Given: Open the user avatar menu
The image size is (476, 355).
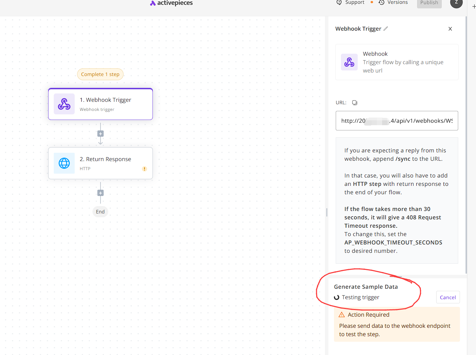Looking at the screenshot, I should 456,3.
